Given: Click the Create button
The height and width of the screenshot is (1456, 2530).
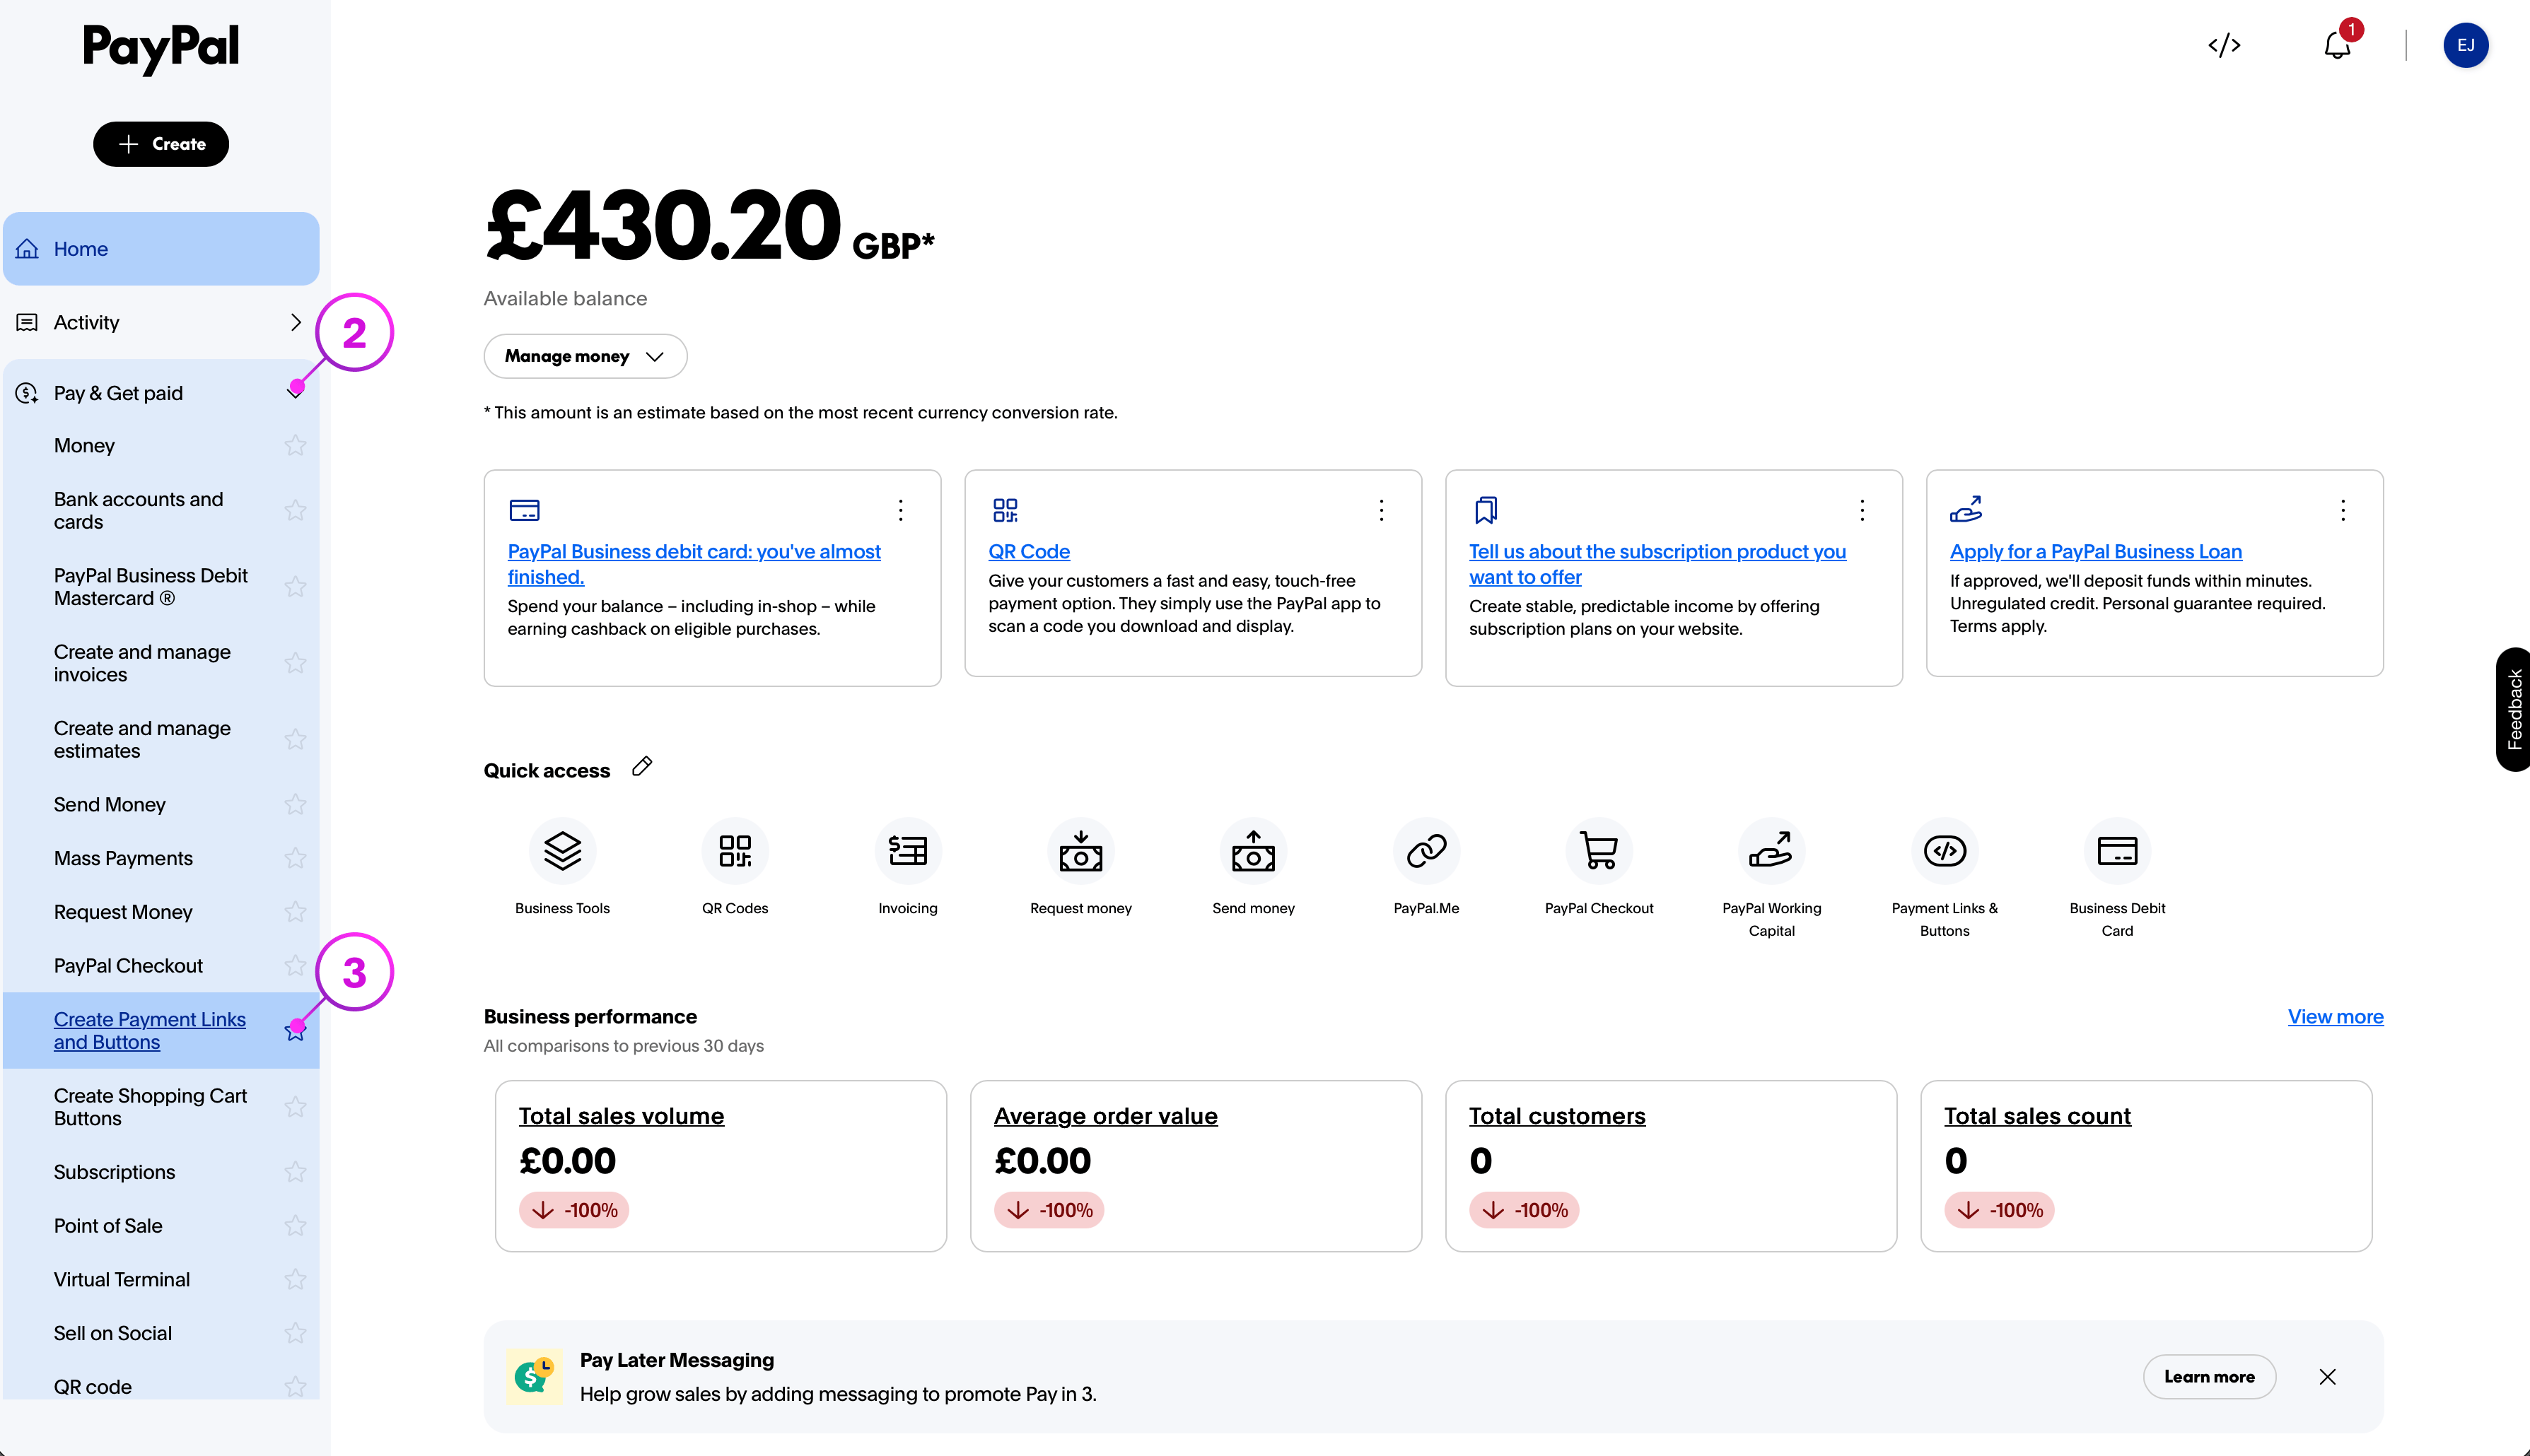Looking at the screenshot, I should click(x=161, y=144).
